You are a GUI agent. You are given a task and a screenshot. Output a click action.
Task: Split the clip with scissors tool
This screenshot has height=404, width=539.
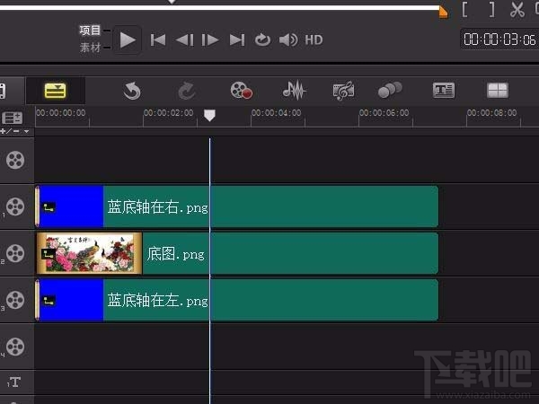pos(517,9)
